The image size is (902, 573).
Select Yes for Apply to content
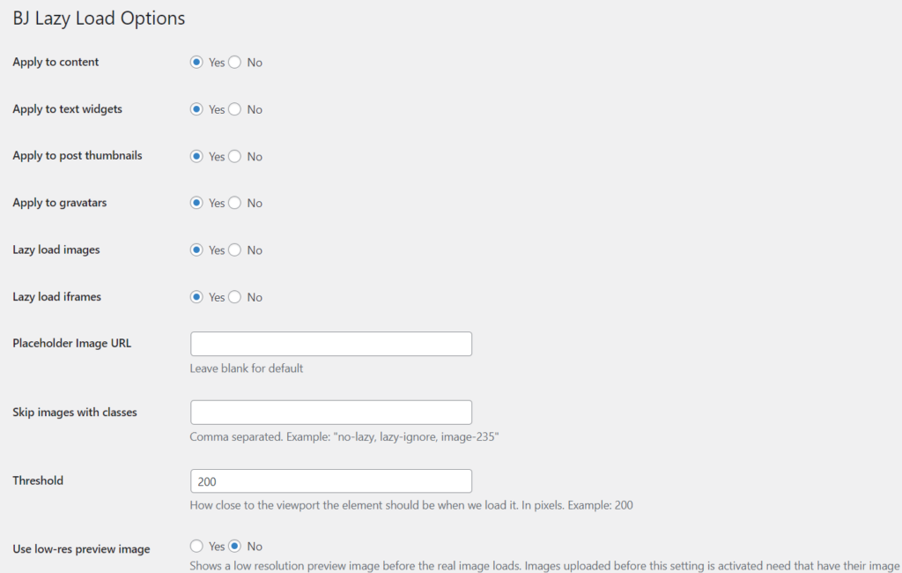click(x=196, y=63)
